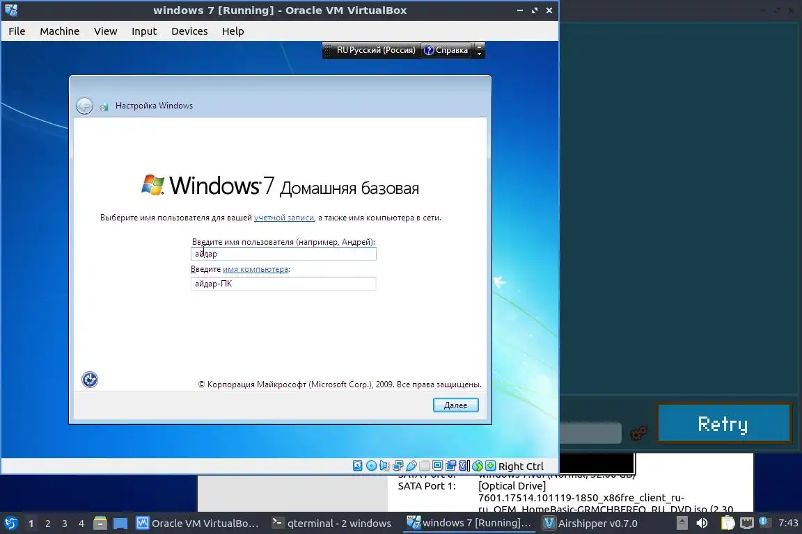Image resolution: width=802 pixels, height=534 pixels.
Task: Open the Airshipper gear settings icon
Action: click(x=638, y=433)
